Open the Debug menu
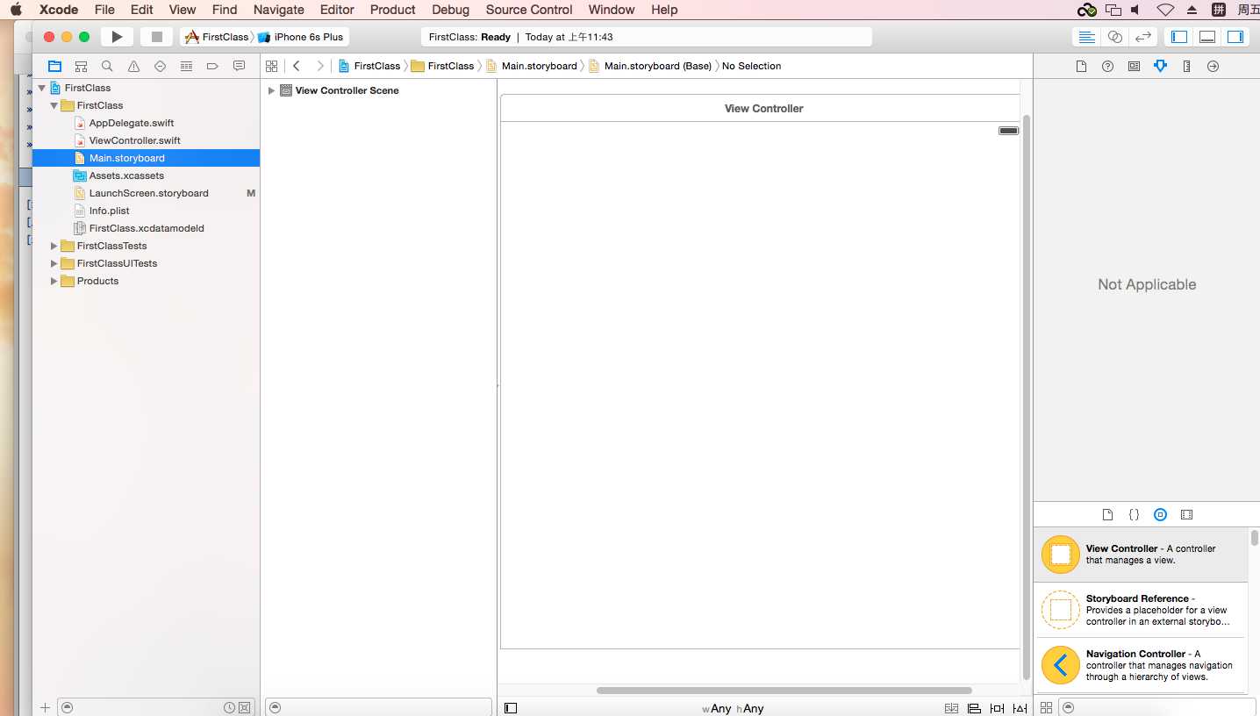Screen dimensions: 1260x716 [451, 10]
